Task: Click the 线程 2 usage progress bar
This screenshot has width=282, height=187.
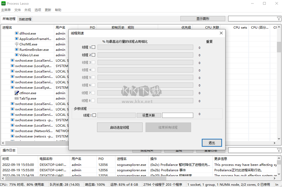Action: [145, 55]
